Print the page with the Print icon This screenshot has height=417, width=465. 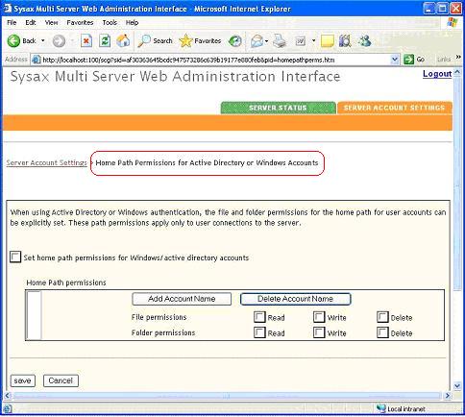coord(280,41)
